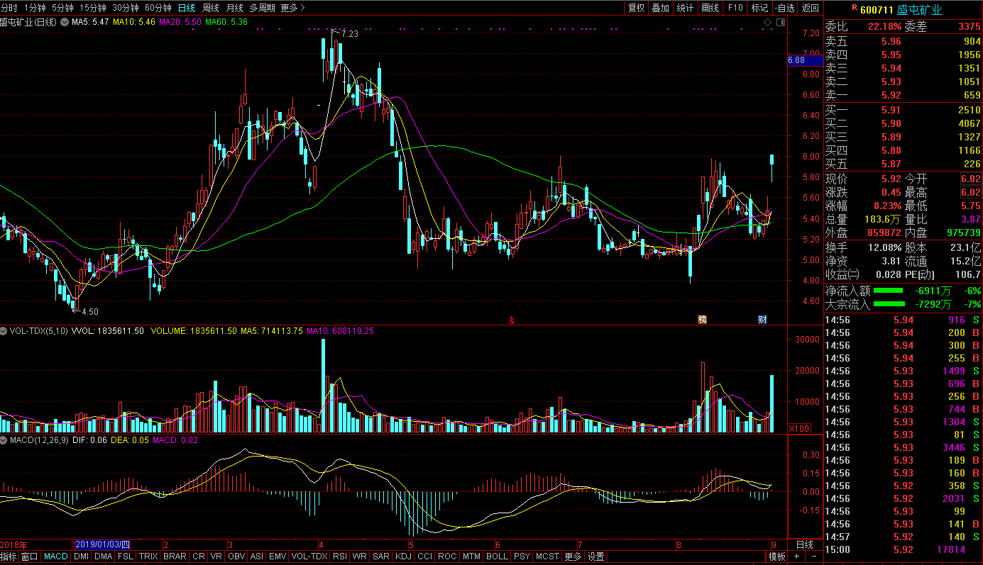Viewport: 983px width, 565px height.
Task: Toggle 叠加 overlay mode
Action: pyautogui.click(x=660, y=8)
